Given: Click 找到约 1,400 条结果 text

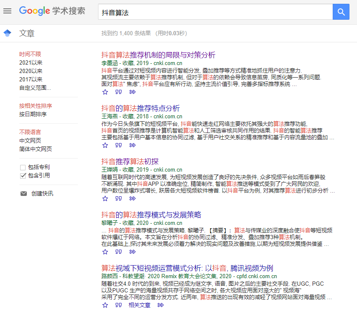Looking at the screenshot, I should pos(126,33).
